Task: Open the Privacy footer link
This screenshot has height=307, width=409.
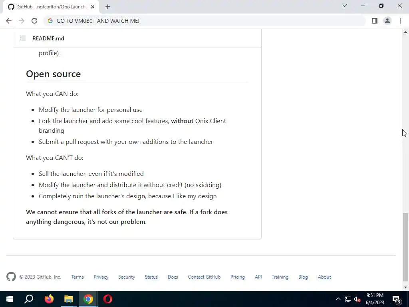Action: click(101, 277)
